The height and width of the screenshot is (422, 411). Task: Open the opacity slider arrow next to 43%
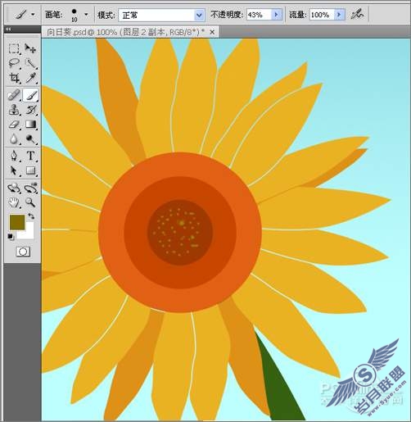tap(276, 15)
